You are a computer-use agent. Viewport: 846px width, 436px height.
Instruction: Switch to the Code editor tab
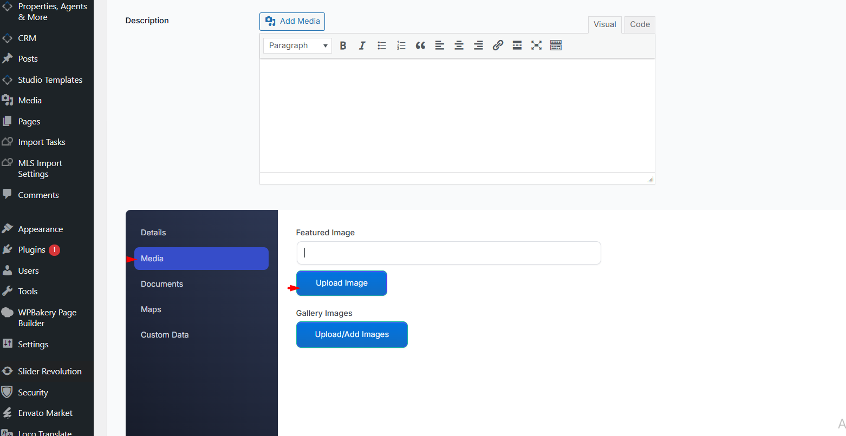(x=640, y=24)
